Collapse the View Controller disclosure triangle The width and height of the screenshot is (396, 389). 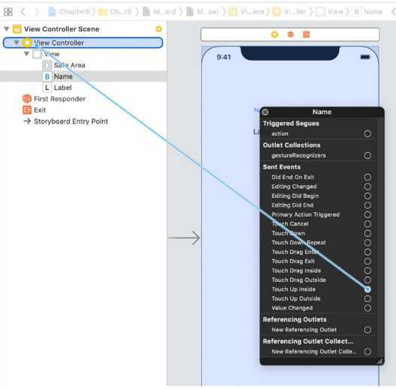(16, 43)
